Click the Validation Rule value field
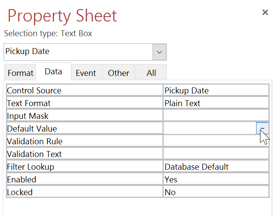This screenshot has width=274, height=215. click(216, 141)
